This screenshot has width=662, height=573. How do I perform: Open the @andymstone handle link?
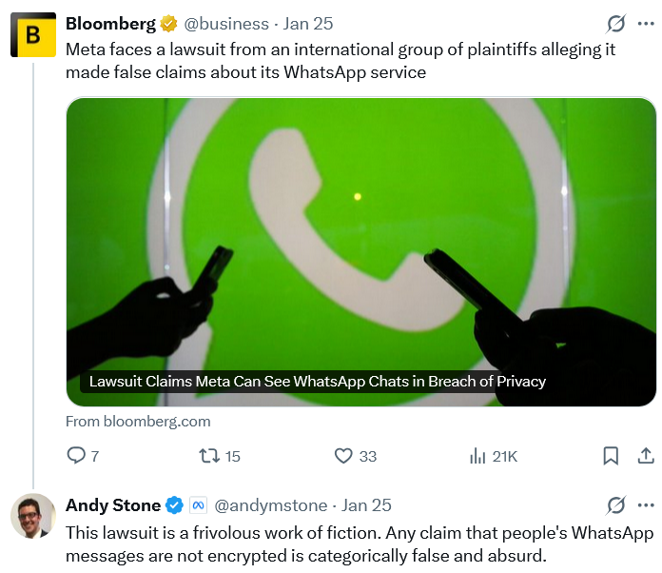click(x=271, y=505)
